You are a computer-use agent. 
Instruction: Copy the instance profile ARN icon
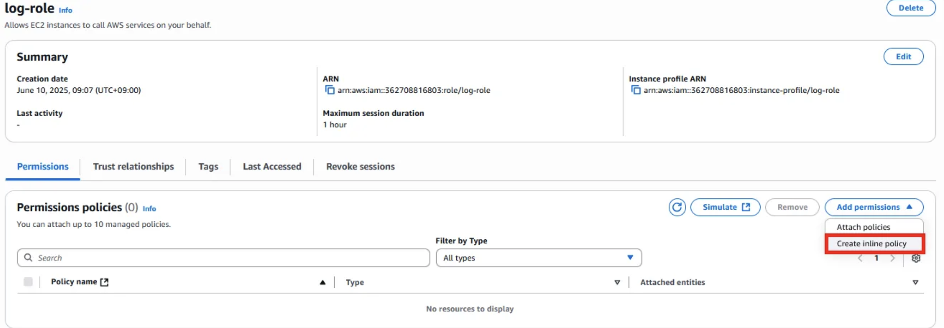tap(635, 90)
